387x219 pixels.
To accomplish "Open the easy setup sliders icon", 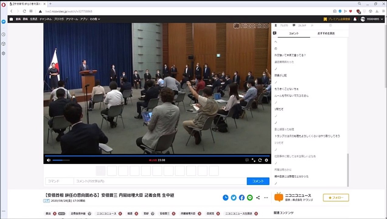I will (383, 11).
